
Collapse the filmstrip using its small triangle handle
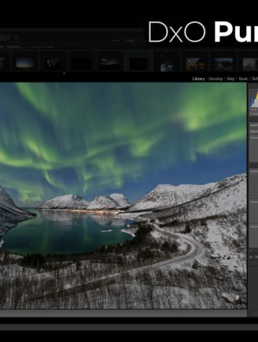coord(64,73)
